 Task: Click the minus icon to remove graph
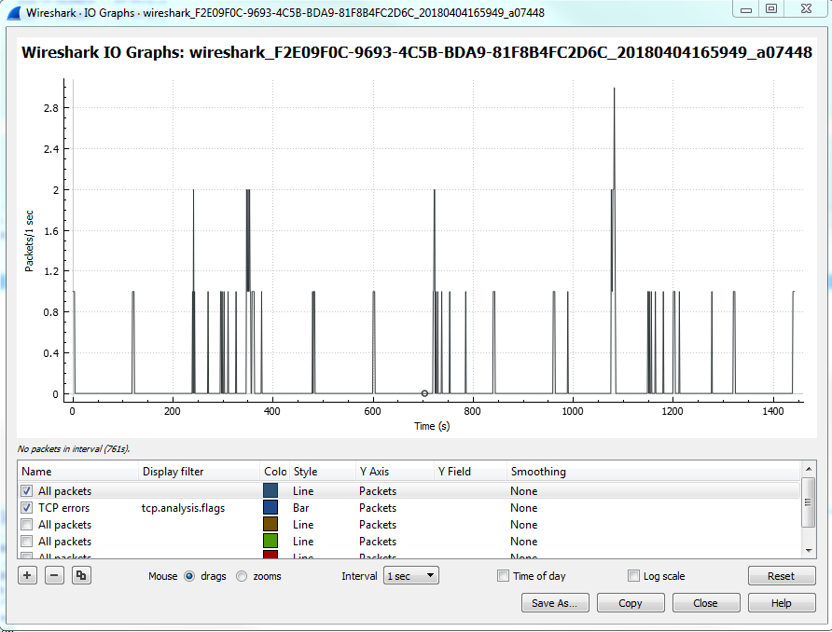click(55, 576)
